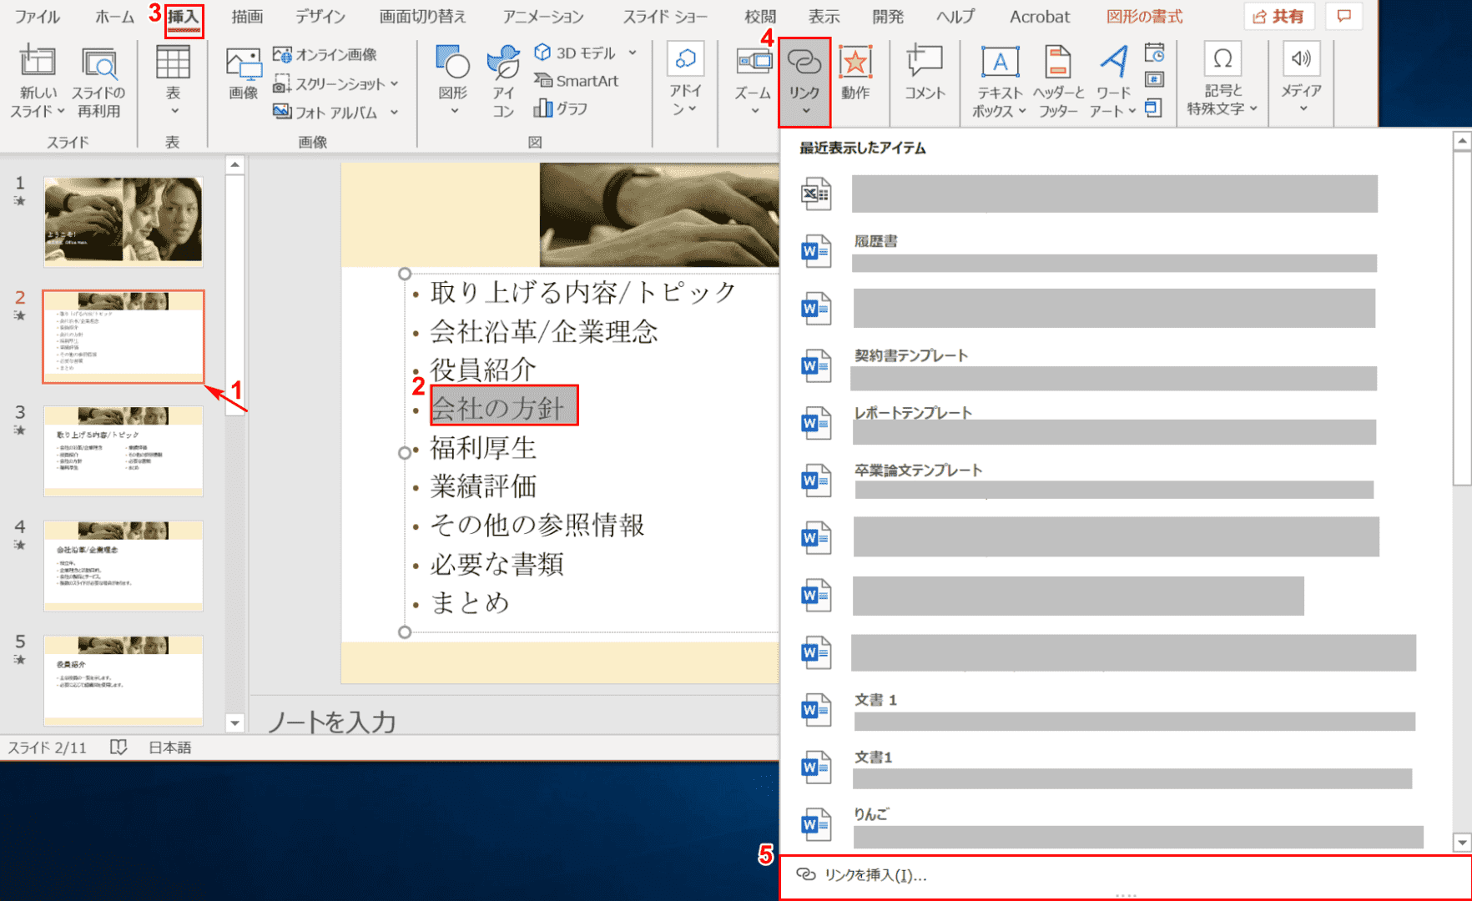Open Header and Footer (ヘッダーとフッター)
The width and height of the screenshot is (1472, 901).
point(1058,82)
